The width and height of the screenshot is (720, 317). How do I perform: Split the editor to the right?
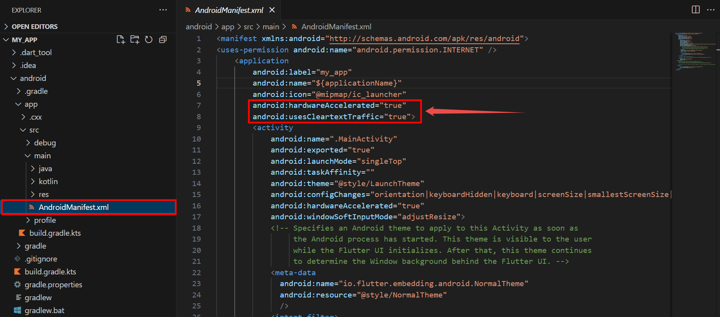point(696,9)
